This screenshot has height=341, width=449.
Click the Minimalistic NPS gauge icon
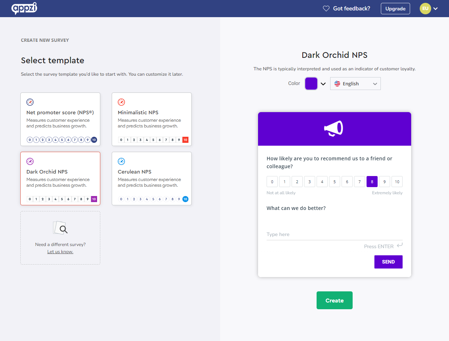tap(121, 102)
